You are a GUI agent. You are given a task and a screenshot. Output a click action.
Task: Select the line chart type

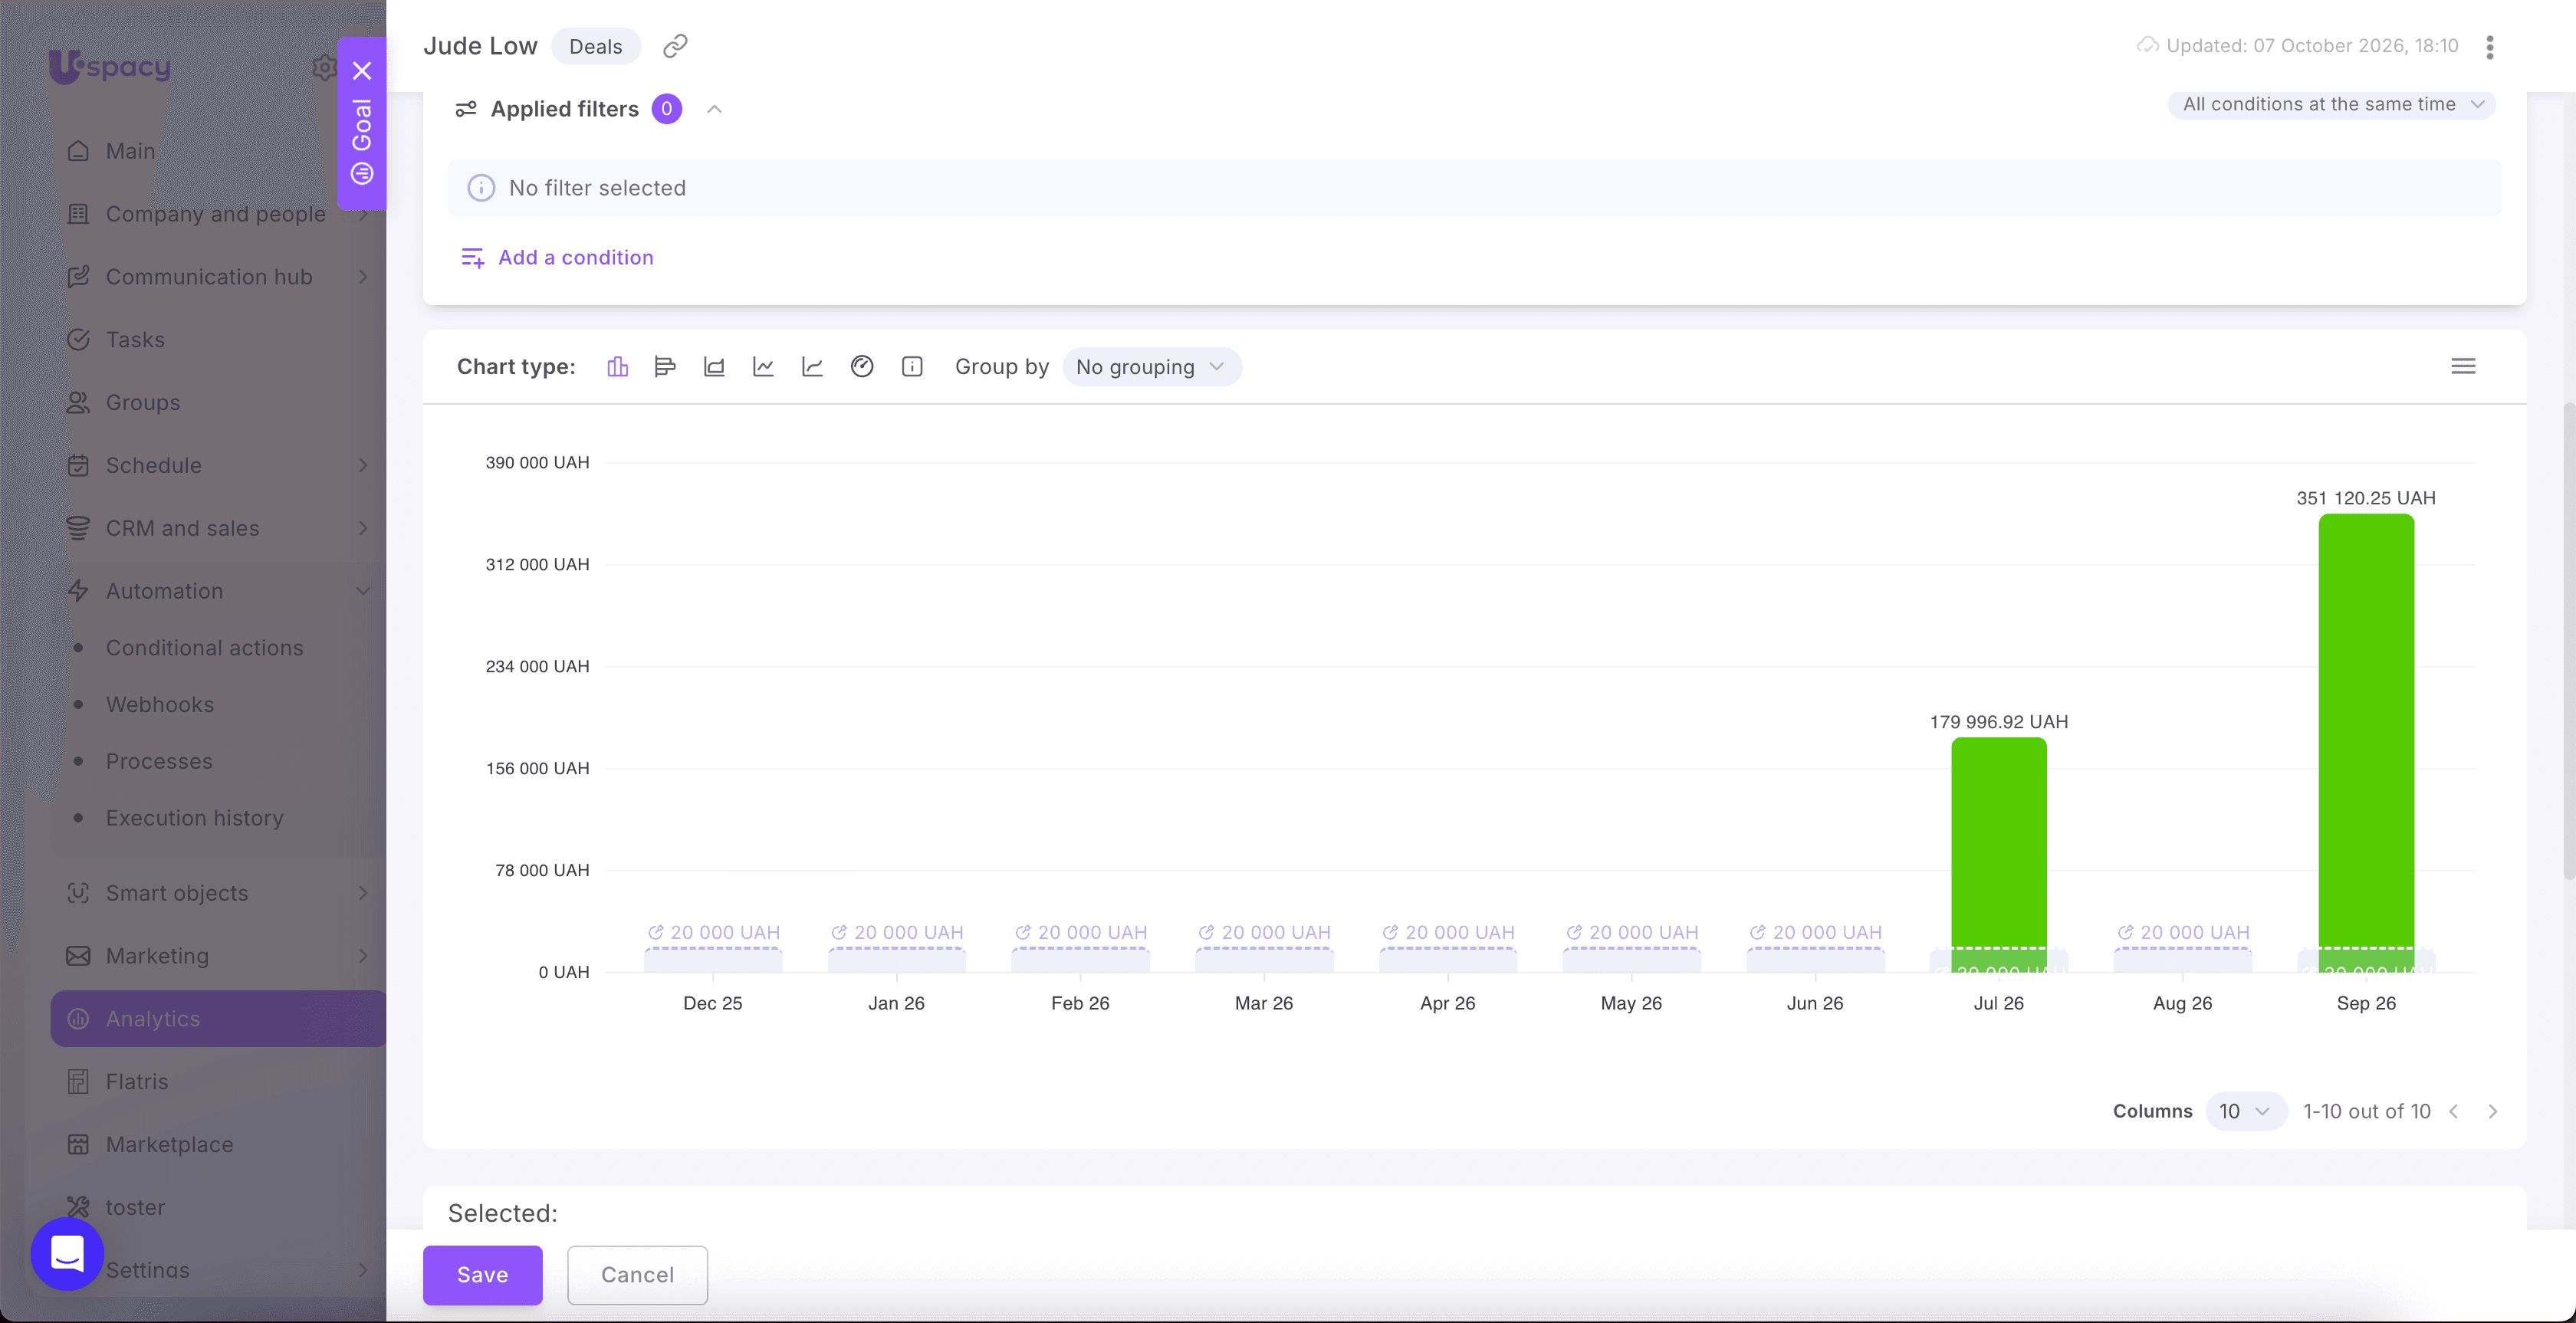pos(763,367)
